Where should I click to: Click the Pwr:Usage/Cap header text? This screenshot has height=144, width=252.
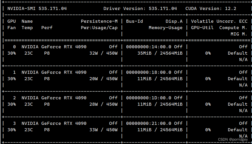tap(99, 28)
